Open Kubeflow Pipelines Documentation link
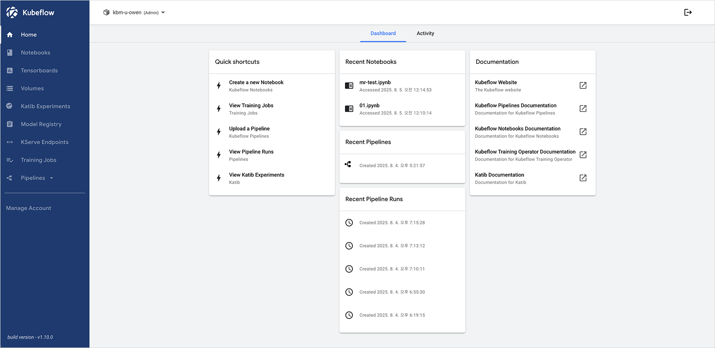Screen dimensions: 715x348 pos(533,109)
